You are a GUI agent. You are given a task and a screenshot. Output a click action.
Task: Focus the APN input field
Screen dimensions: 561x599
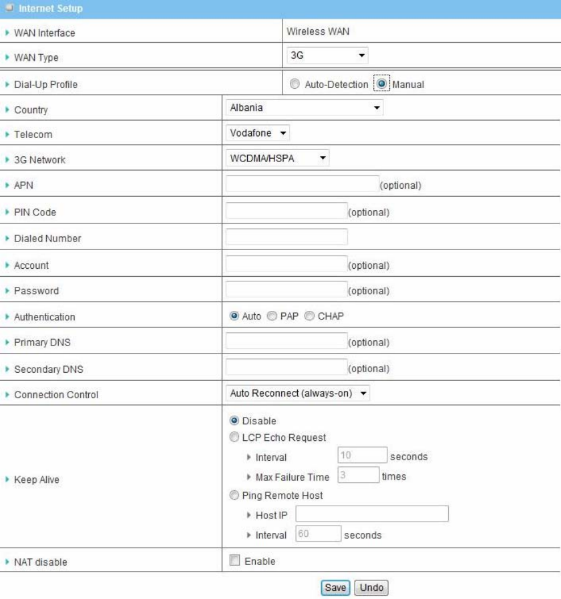(302, 184)
